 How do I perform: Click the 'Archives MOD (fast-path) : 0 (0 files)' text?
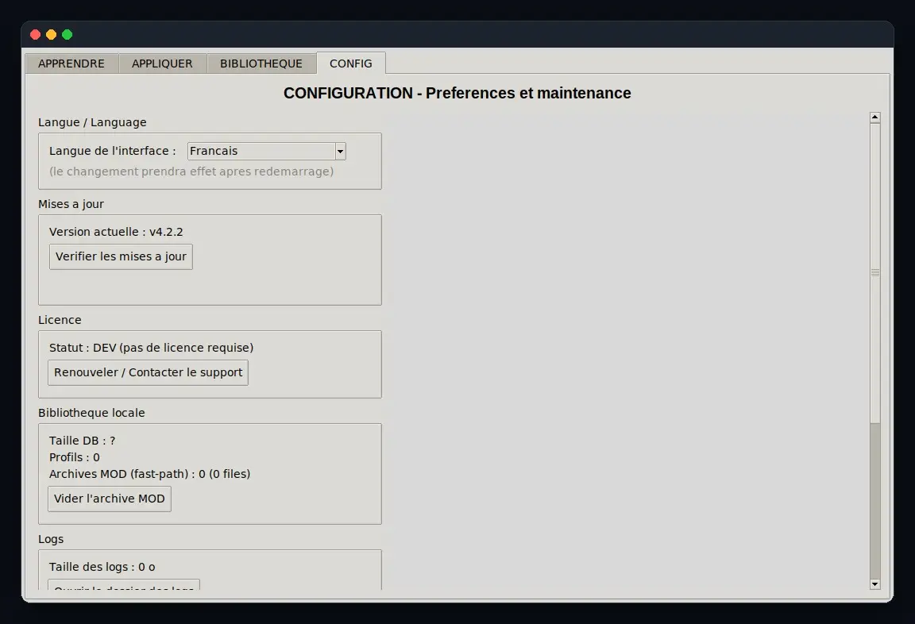[149, 473]
